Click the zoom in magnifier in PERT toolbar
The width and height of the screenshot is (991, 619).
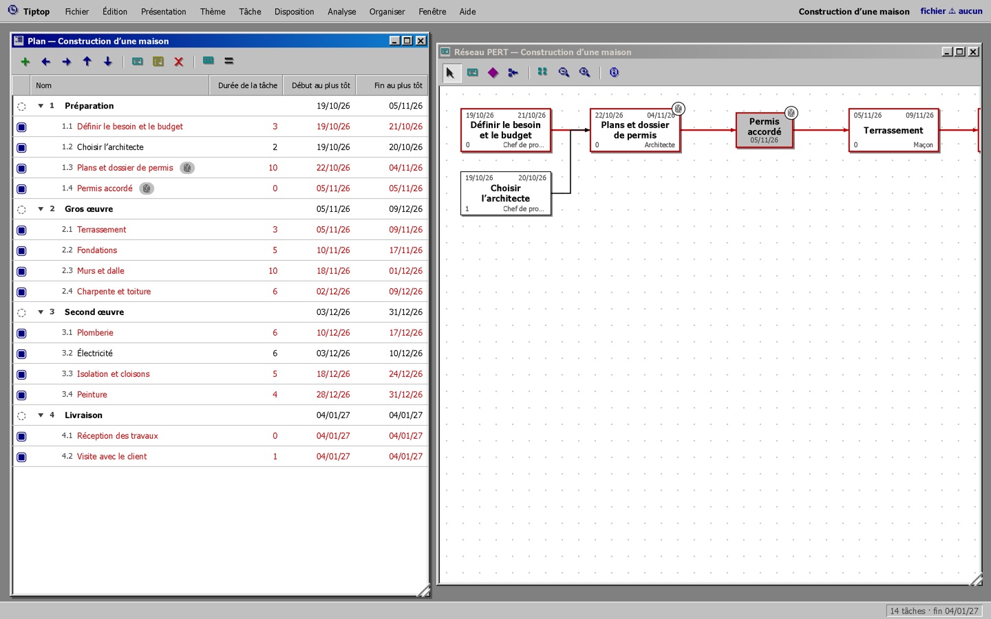point(585,72)
